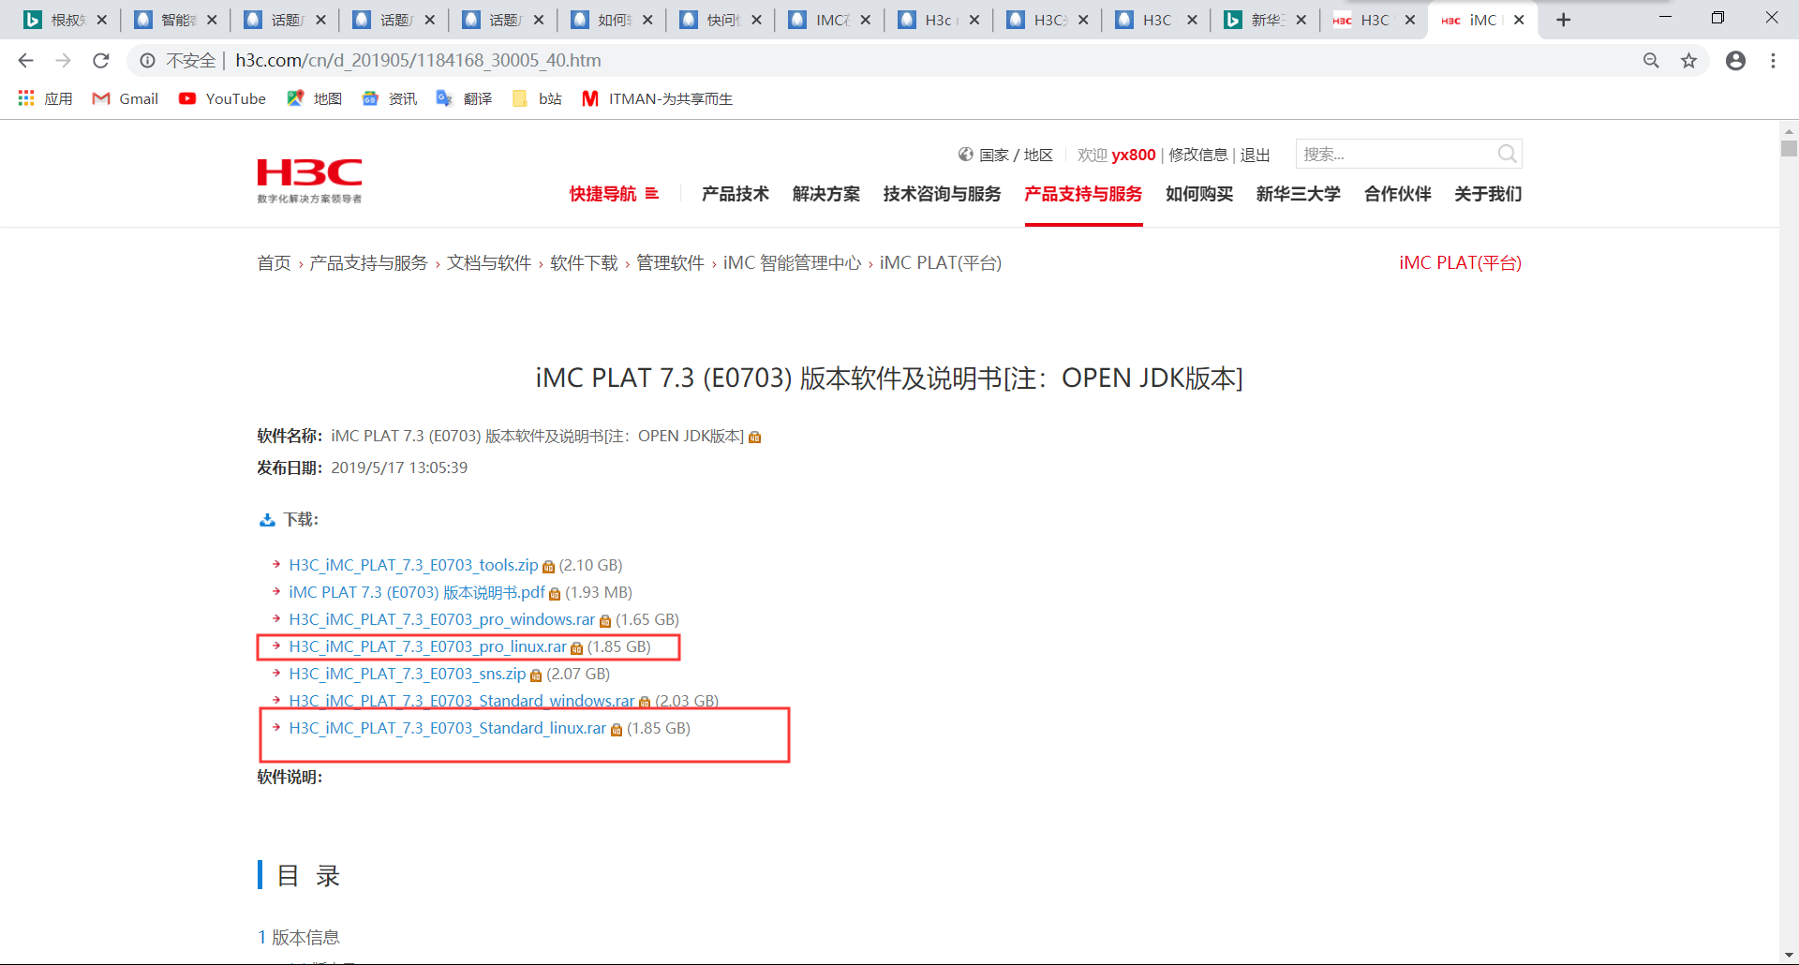This screenshot has height=965, width=1799.
Task: Open the yx800 user account link
Action: click(x=1134, y=155)
